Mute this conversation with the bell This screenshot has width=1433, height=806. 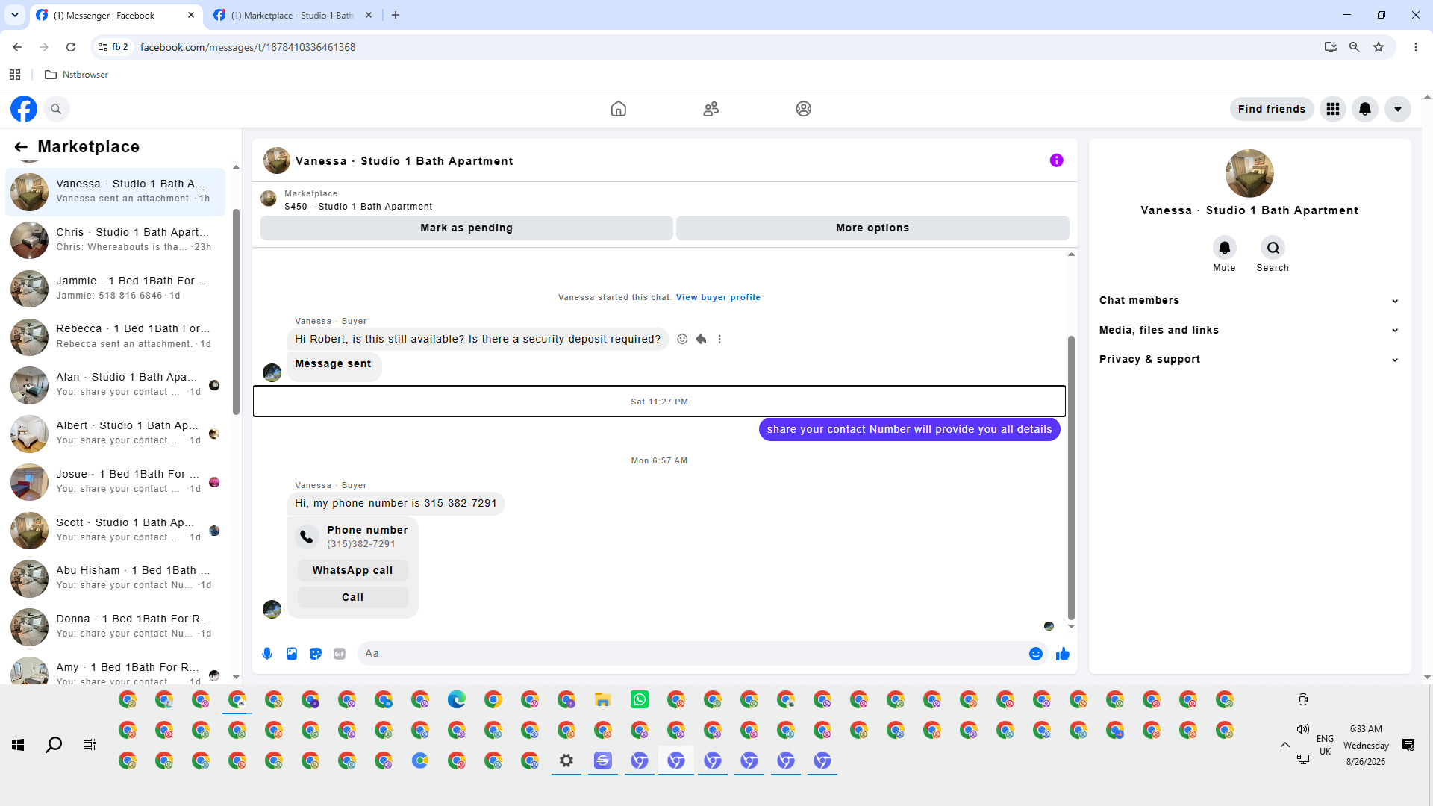(1224, 248)
